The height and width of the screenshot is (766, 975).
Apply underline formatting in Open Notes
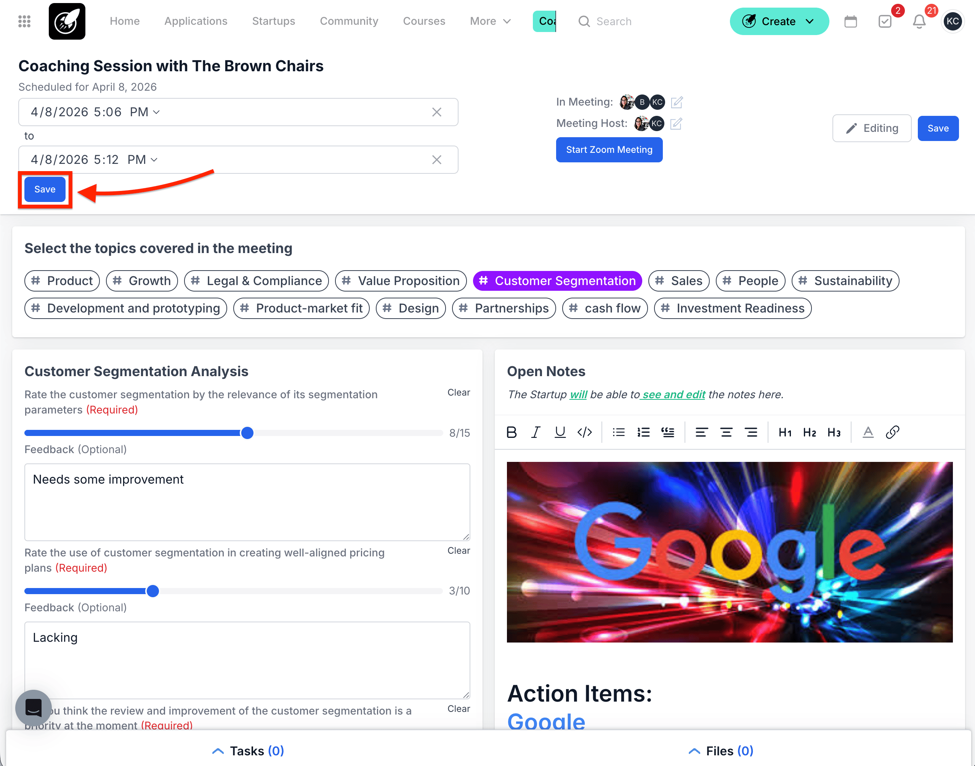pyautogui.click(x=560, y=432)
